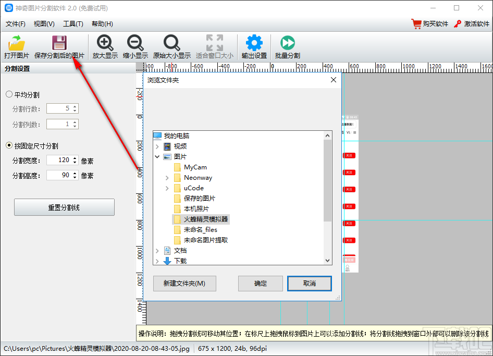Click 分割宽度 spinner arrows

pos(75,160)
